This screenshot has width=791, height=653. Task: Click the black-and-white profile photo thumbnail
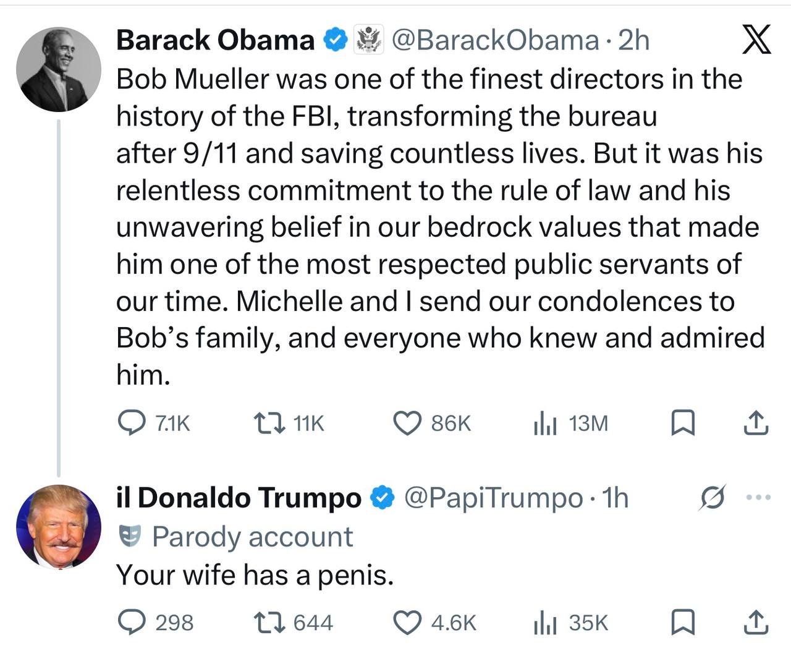point(59,69)
